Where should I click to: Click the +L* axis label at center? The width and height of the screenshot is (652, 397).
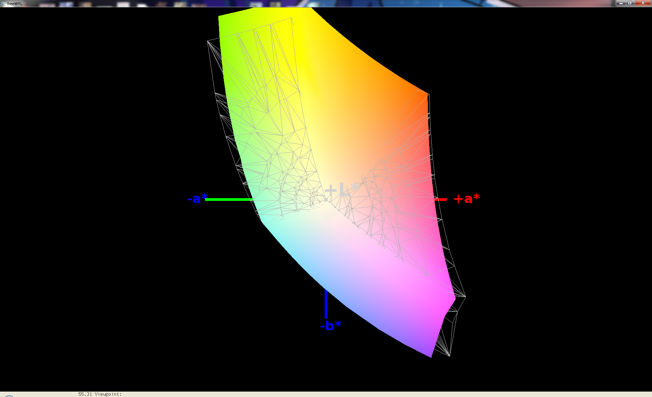342,190
